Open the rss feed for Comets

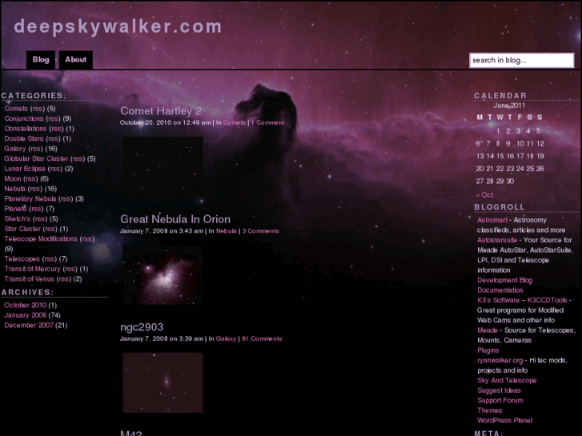coord(38,108)
